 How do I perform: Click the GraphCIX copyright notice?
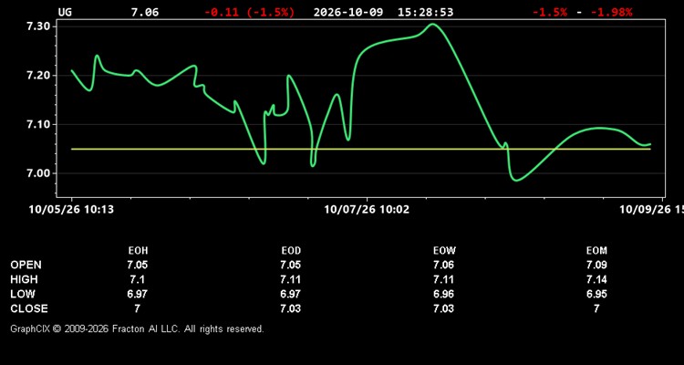tap(137, 328)
